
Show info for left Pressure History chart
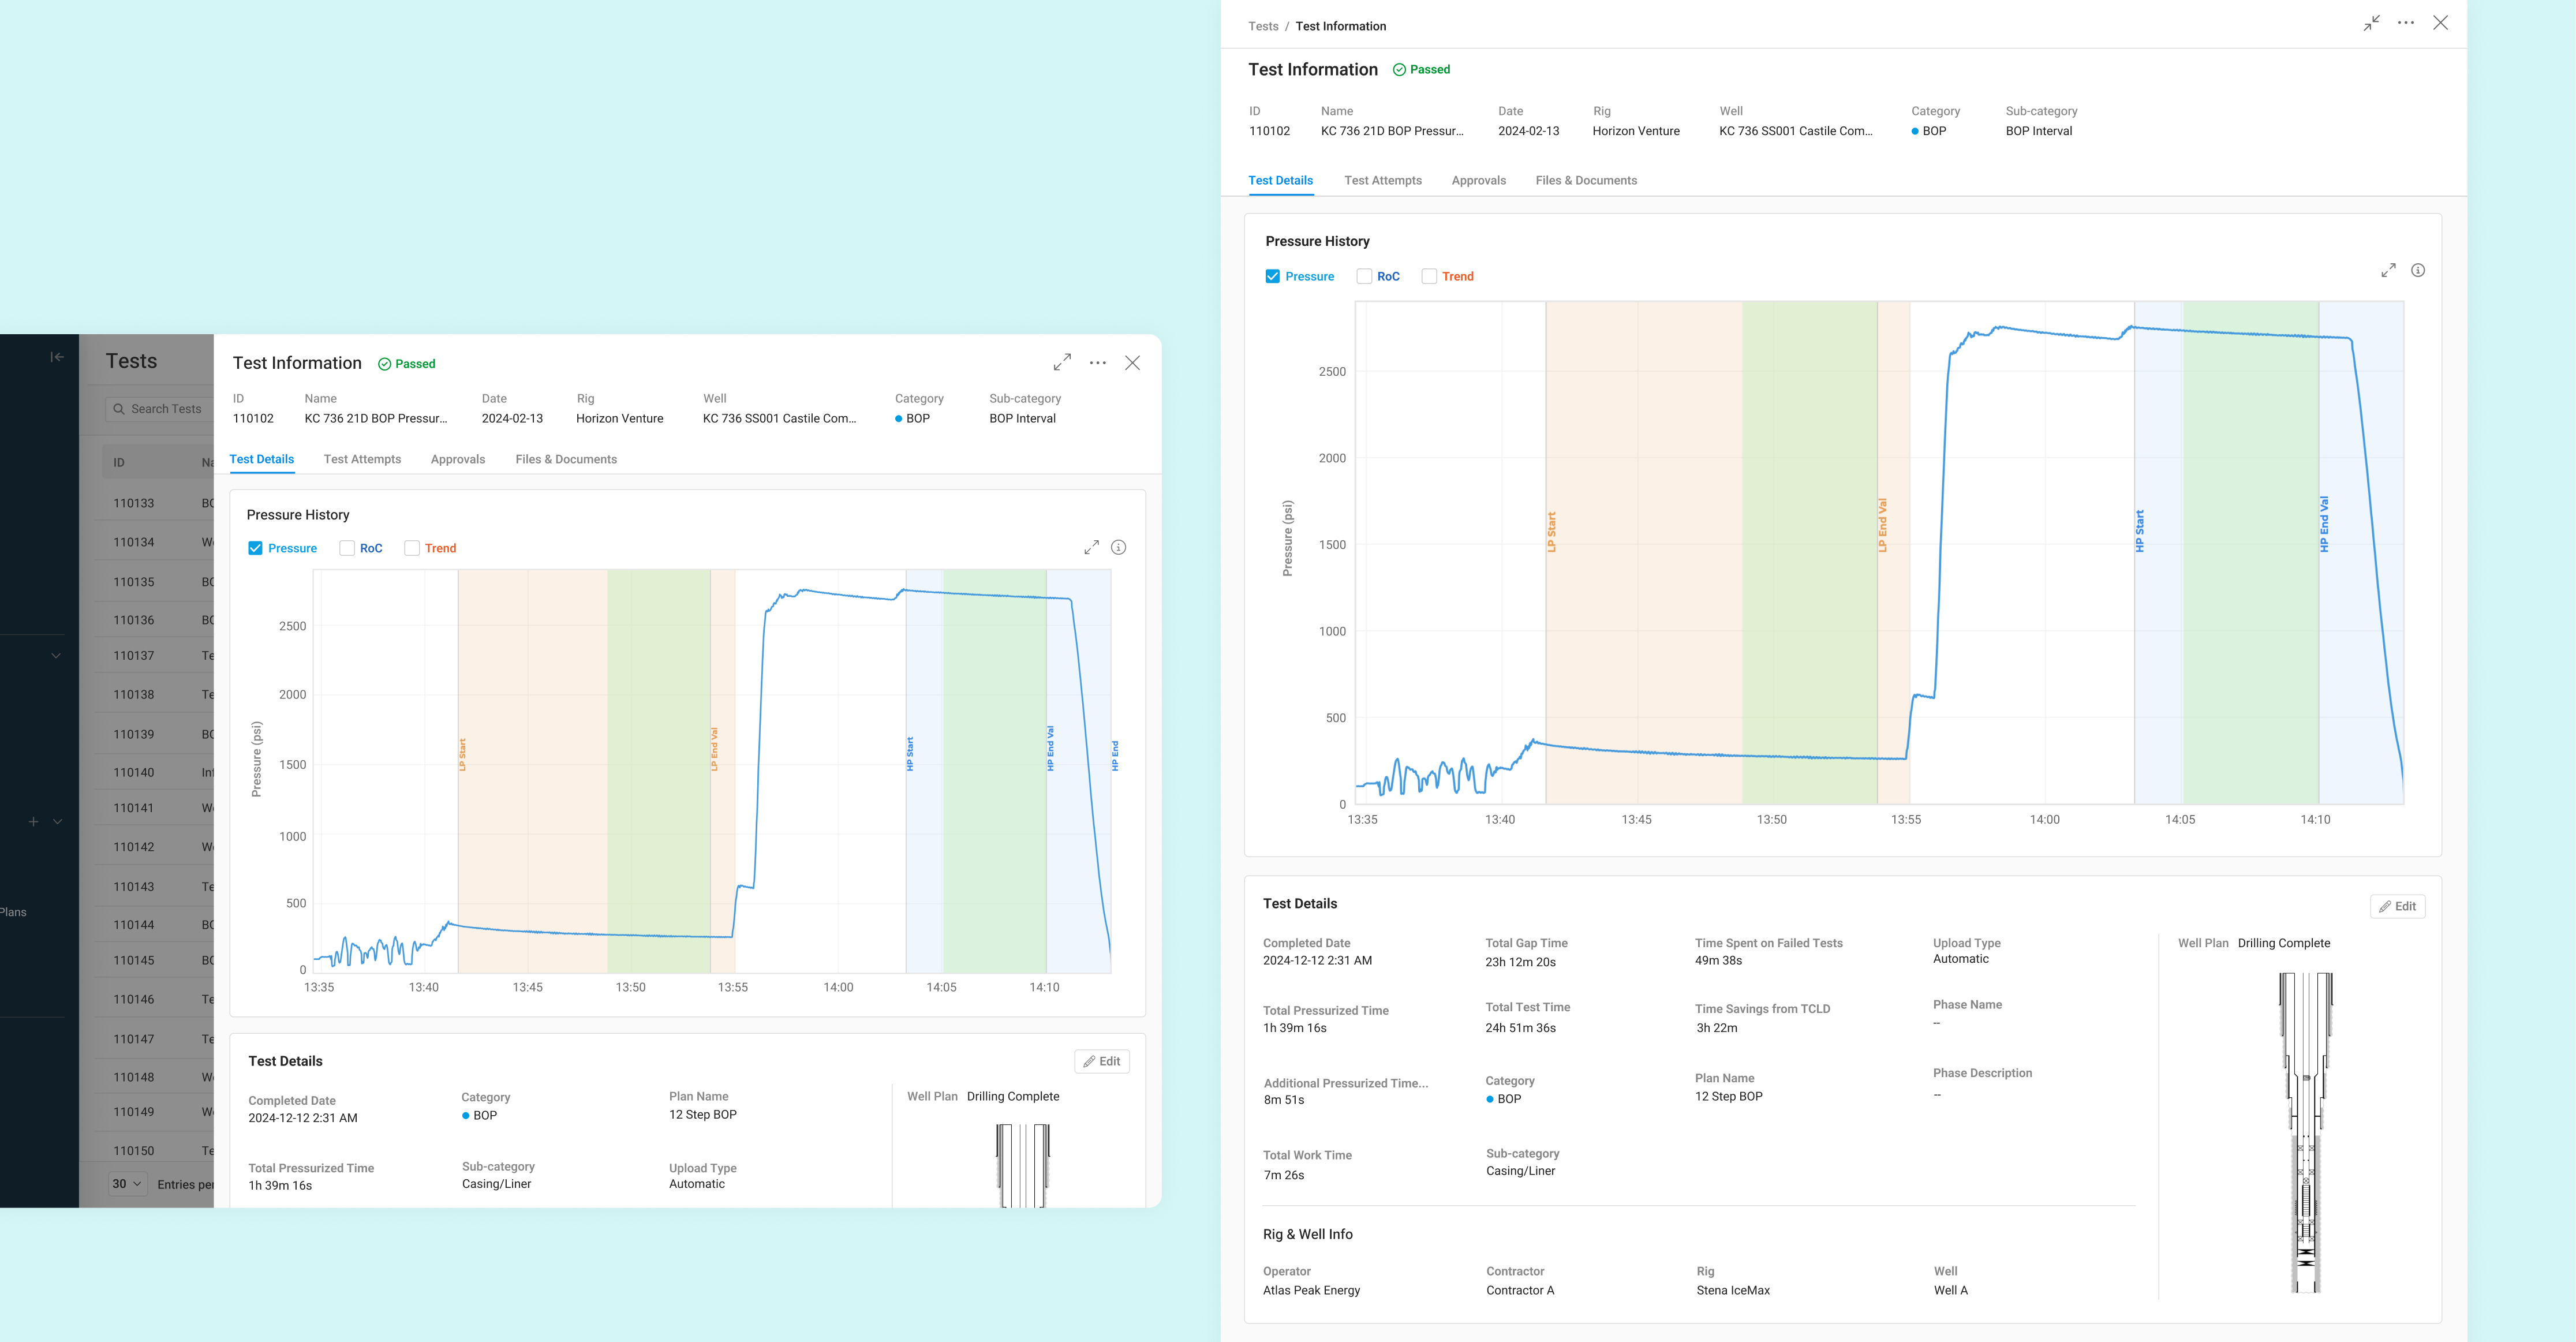pos(1119,547)
